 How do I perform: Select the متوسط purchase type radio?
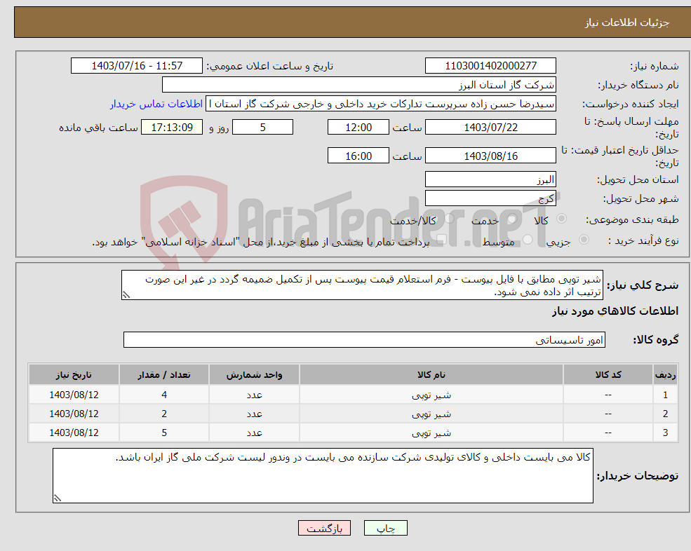[x=528, y=240]
